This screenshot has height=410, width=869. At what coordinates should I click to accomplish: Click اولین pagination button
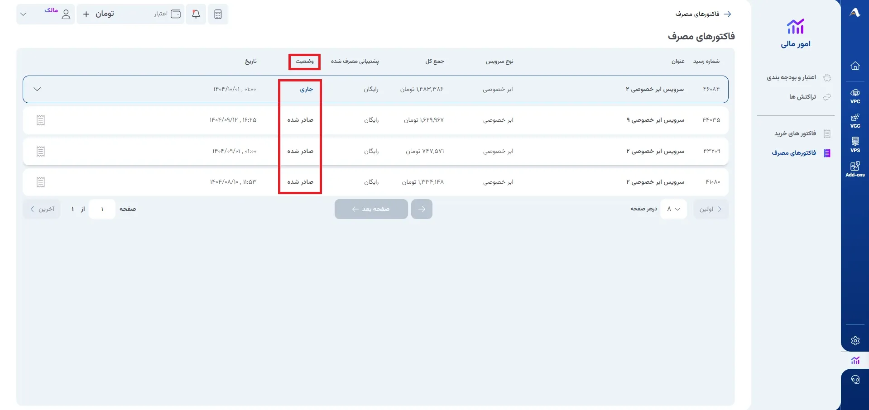click(711, 209)
